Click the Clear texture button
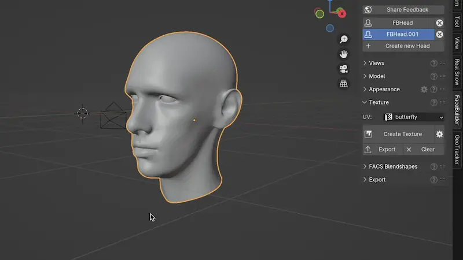 424,150
